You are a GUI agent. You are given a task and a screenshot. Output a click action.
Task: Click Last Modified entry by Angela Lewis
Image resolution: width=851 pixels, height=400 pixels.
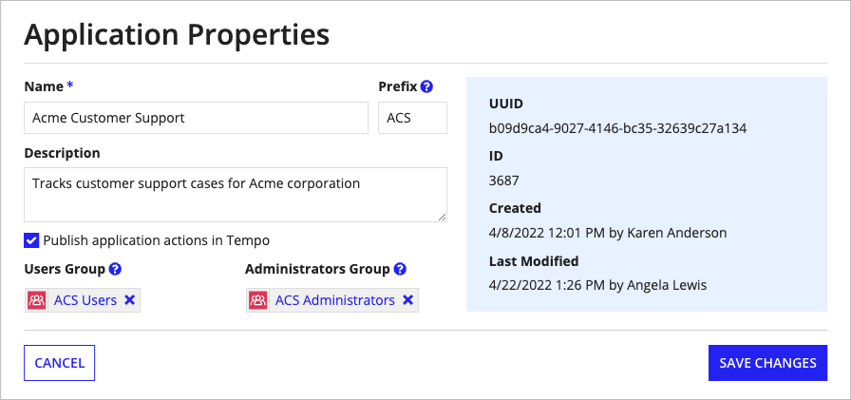click(x=597, y=285)
